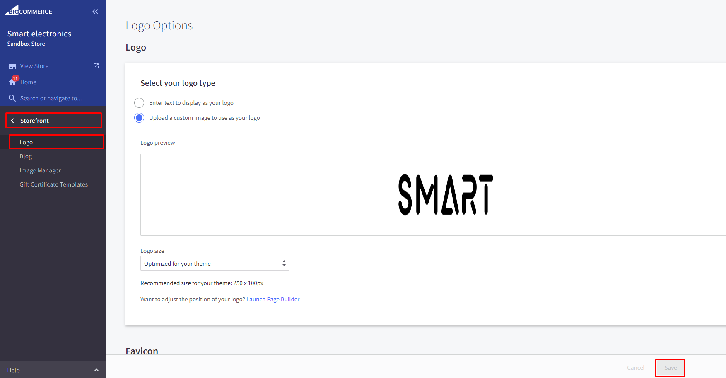Open the Blog menu item

26,156
